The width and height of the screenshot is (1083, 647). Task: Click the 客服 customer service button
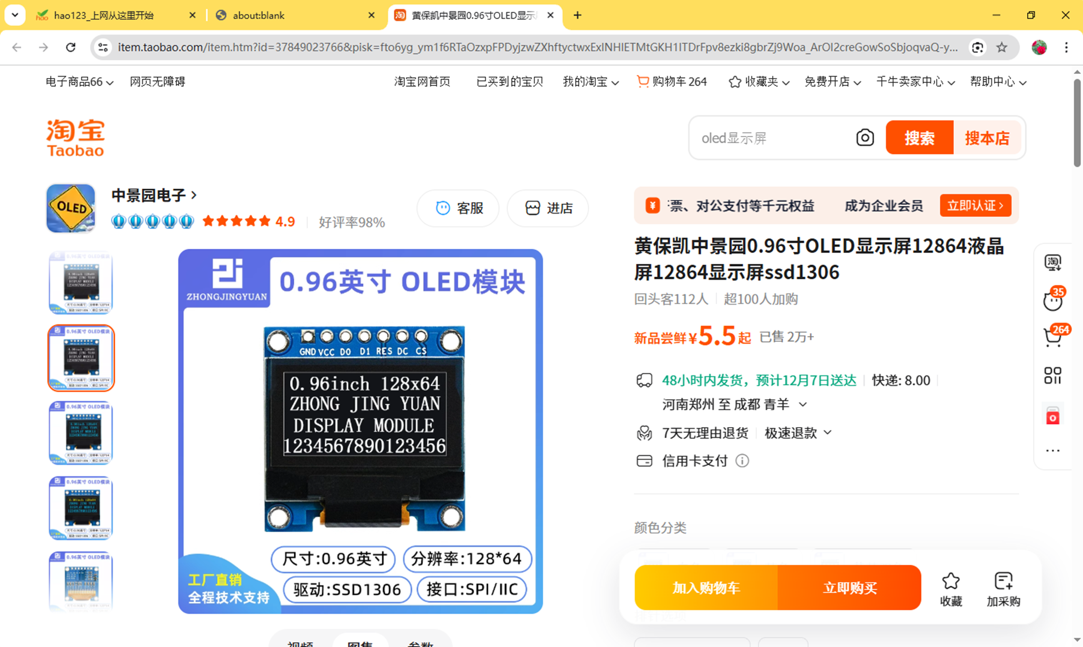coord(458,208)
